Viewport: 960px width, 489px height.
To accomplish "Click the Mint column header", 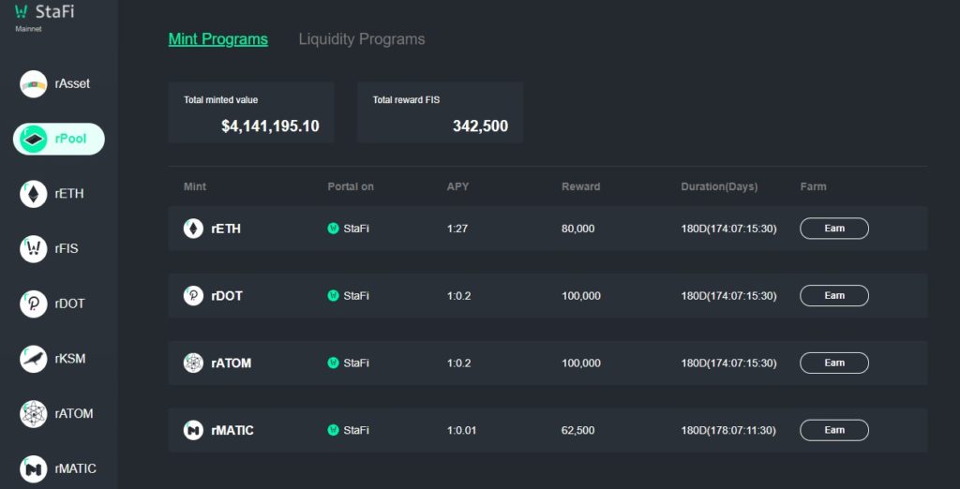I will click(x=195, y=186).
